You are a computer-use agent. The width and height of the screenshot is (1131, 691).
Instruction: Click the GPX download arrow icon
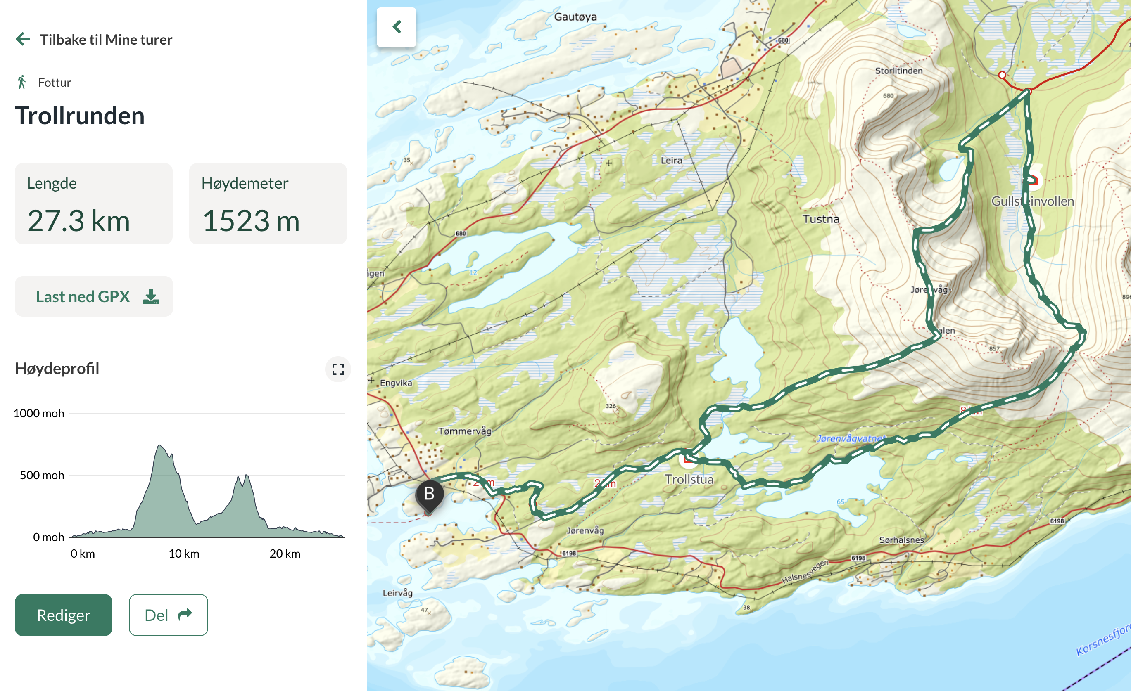pyautogui.click(x=150, y=297)
